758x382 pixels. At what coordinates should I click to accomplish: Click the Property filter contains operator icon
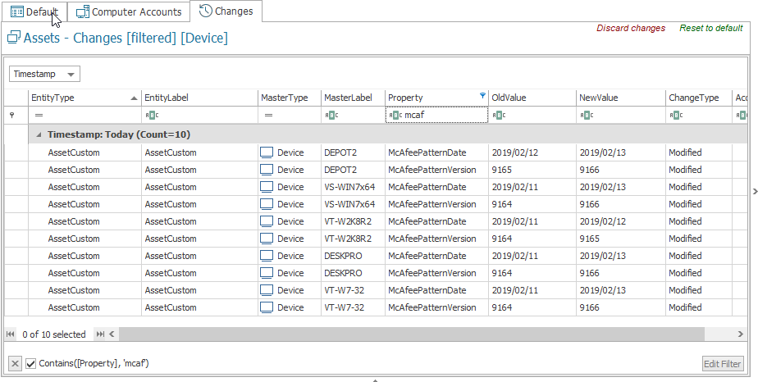click(x=395, y=116)
